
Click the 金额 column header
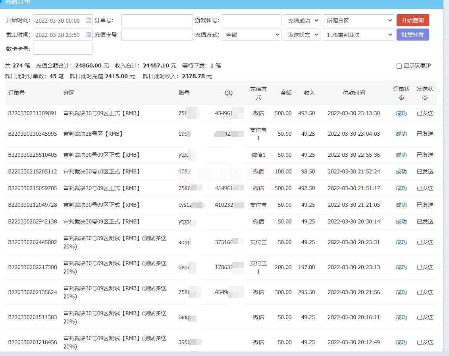[286, 93]
